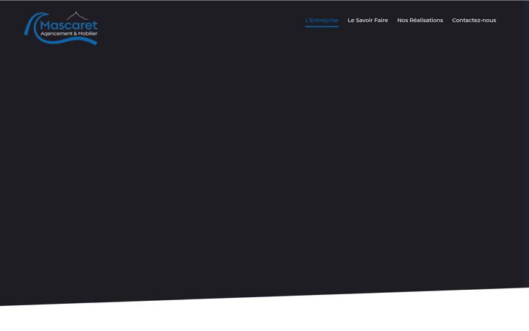Image resolution: width=529 pixels, height=331 pixels.
Task: Open the L'Entreprise menu item
Action: [x=322, y=21]
